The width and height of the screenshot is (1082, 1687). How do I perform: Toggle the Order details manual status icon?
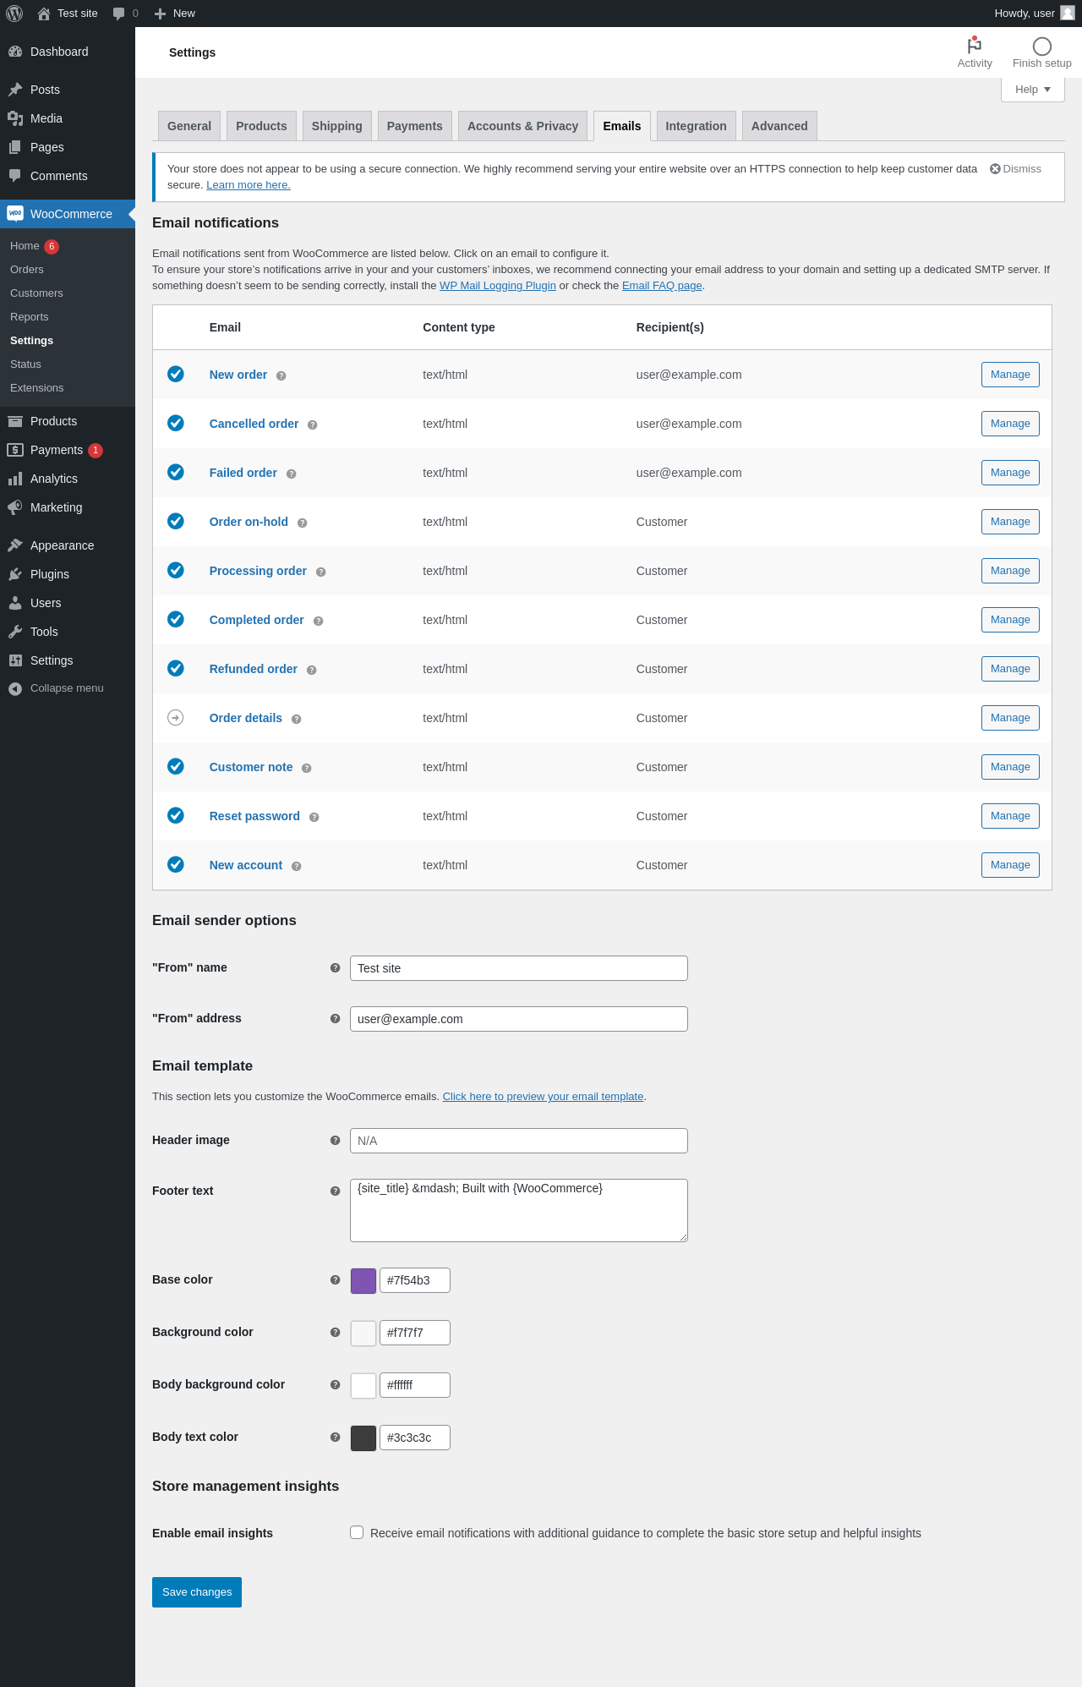click(x=176, y=718)
